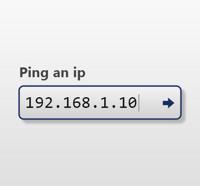
Task: Click the leading "1" of the address
Action: 30,102
